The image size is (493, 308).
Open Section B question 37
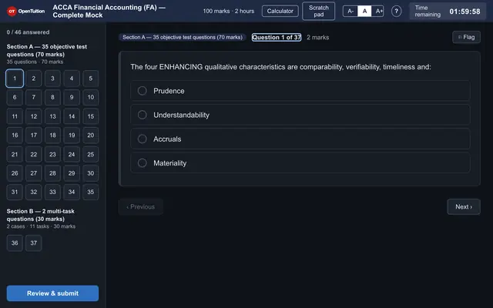click(x=34, y=243)
